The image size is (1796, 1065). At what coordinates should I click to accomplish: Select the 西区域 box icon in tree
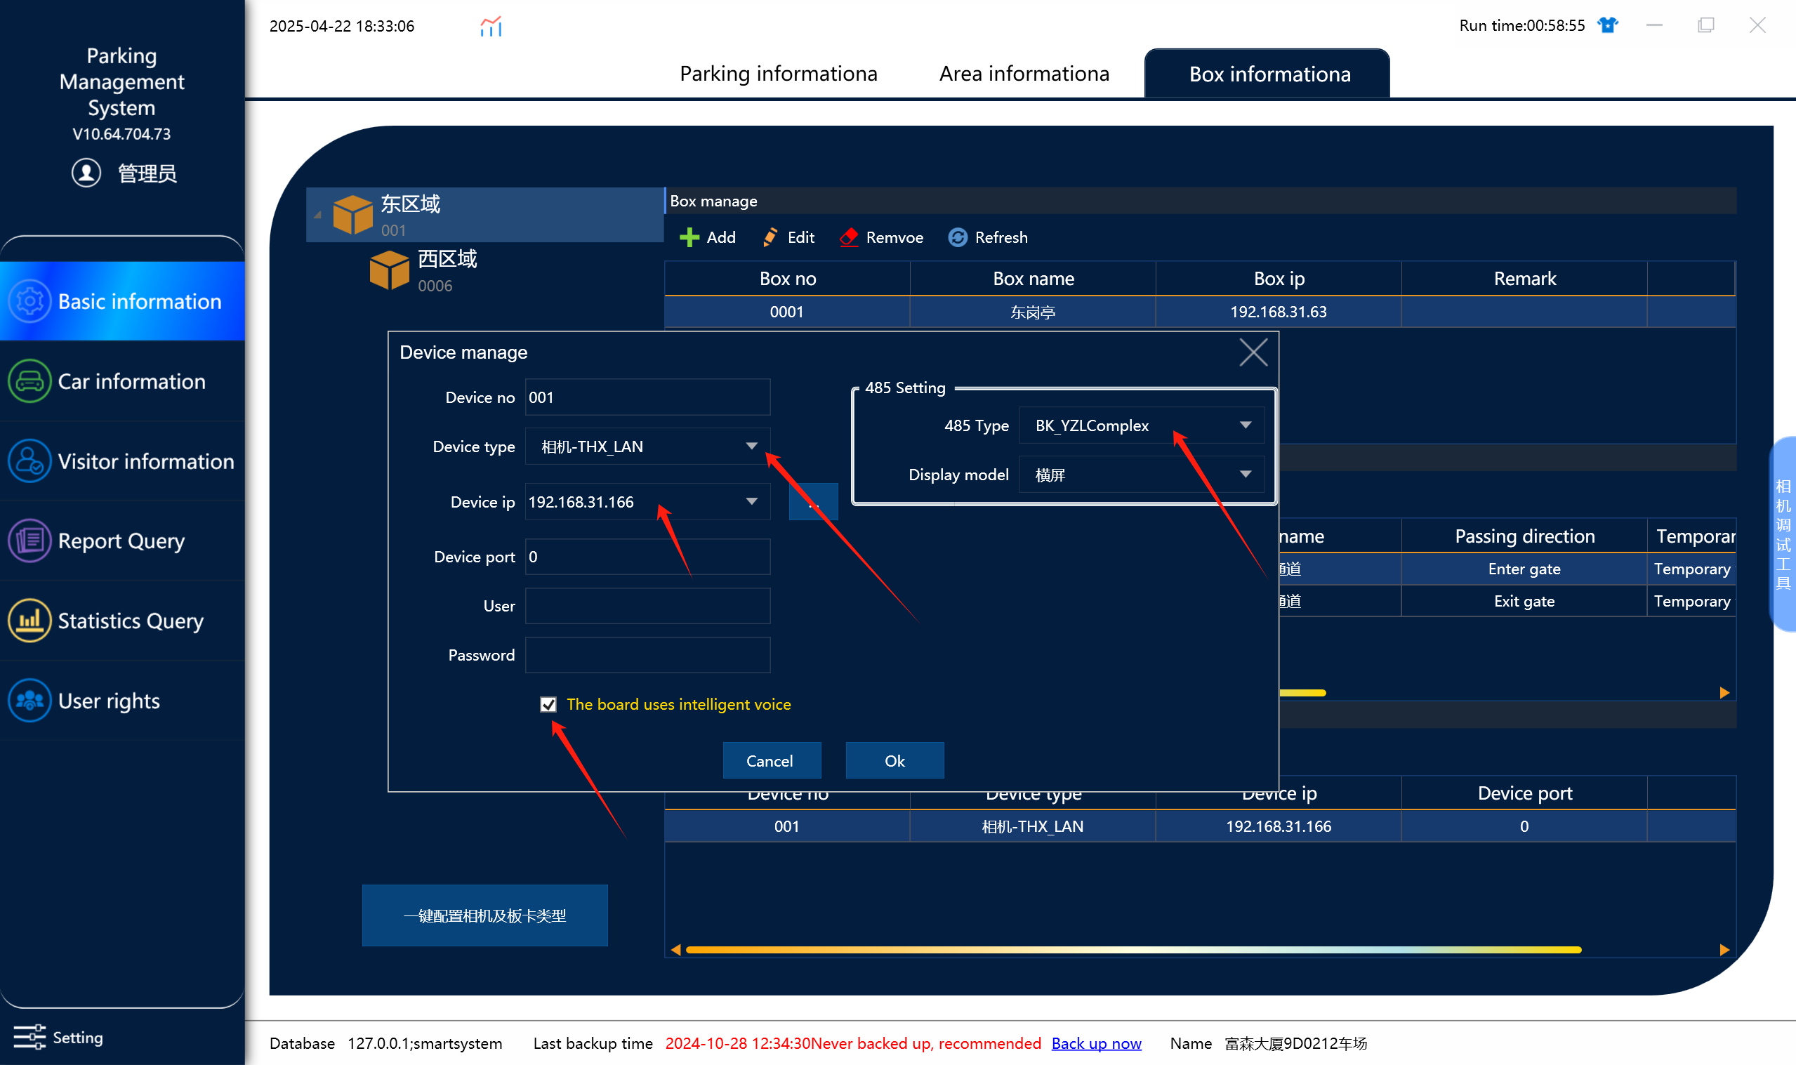[390, 270]
